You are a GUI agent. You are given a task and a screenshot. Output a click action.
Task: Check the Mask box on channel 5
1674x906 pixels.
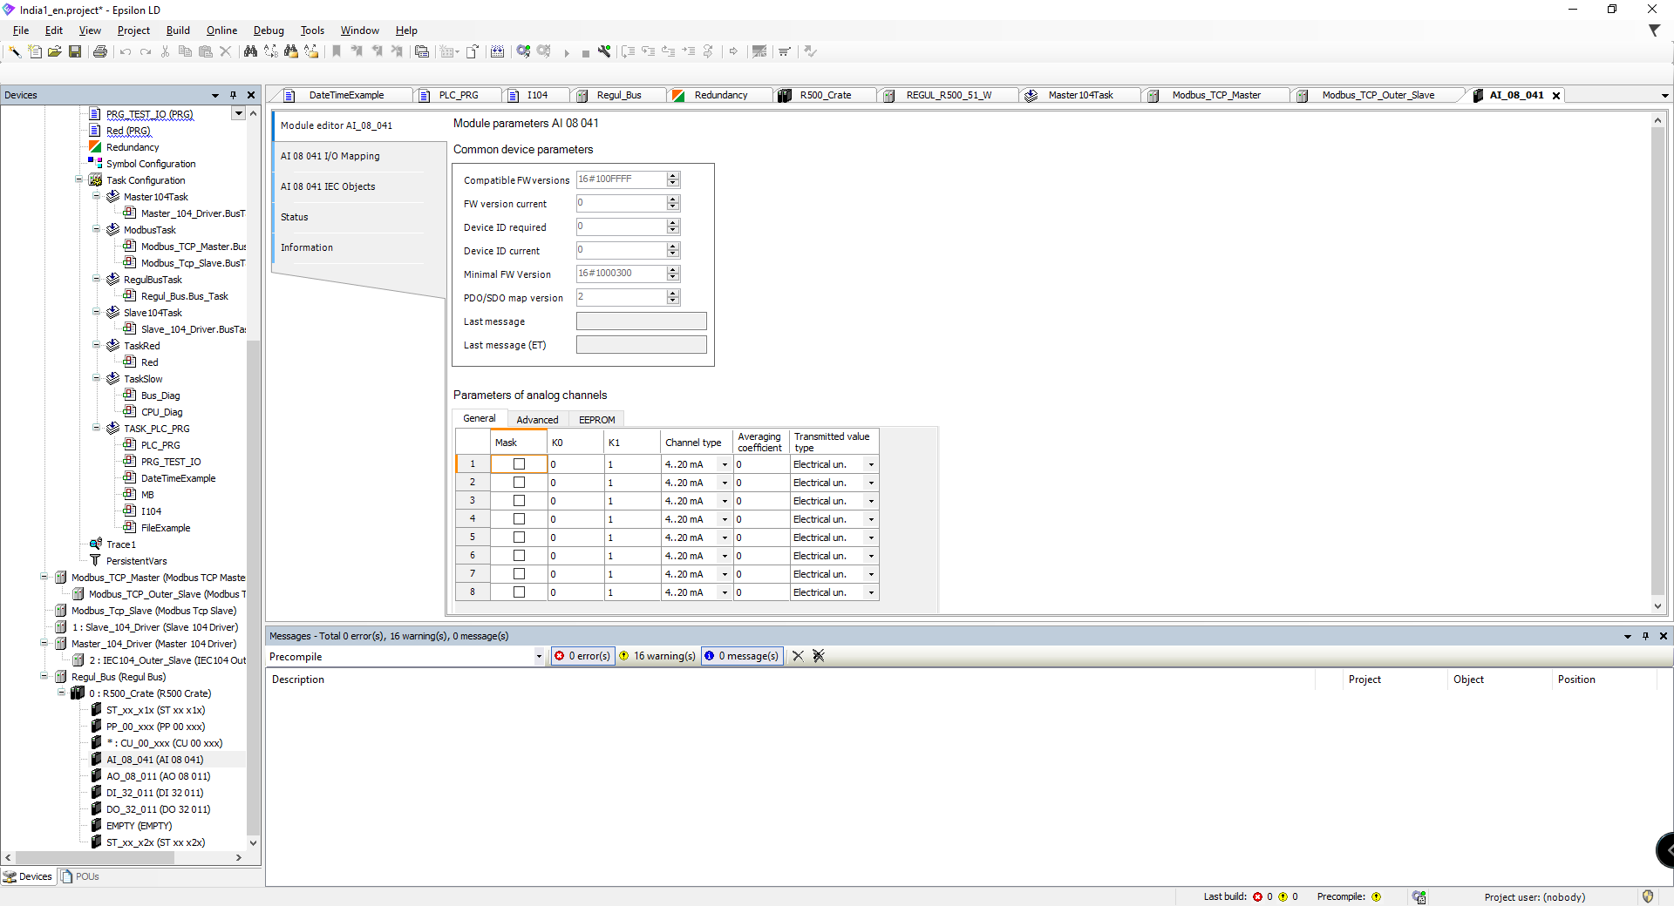tap(519, 538)
